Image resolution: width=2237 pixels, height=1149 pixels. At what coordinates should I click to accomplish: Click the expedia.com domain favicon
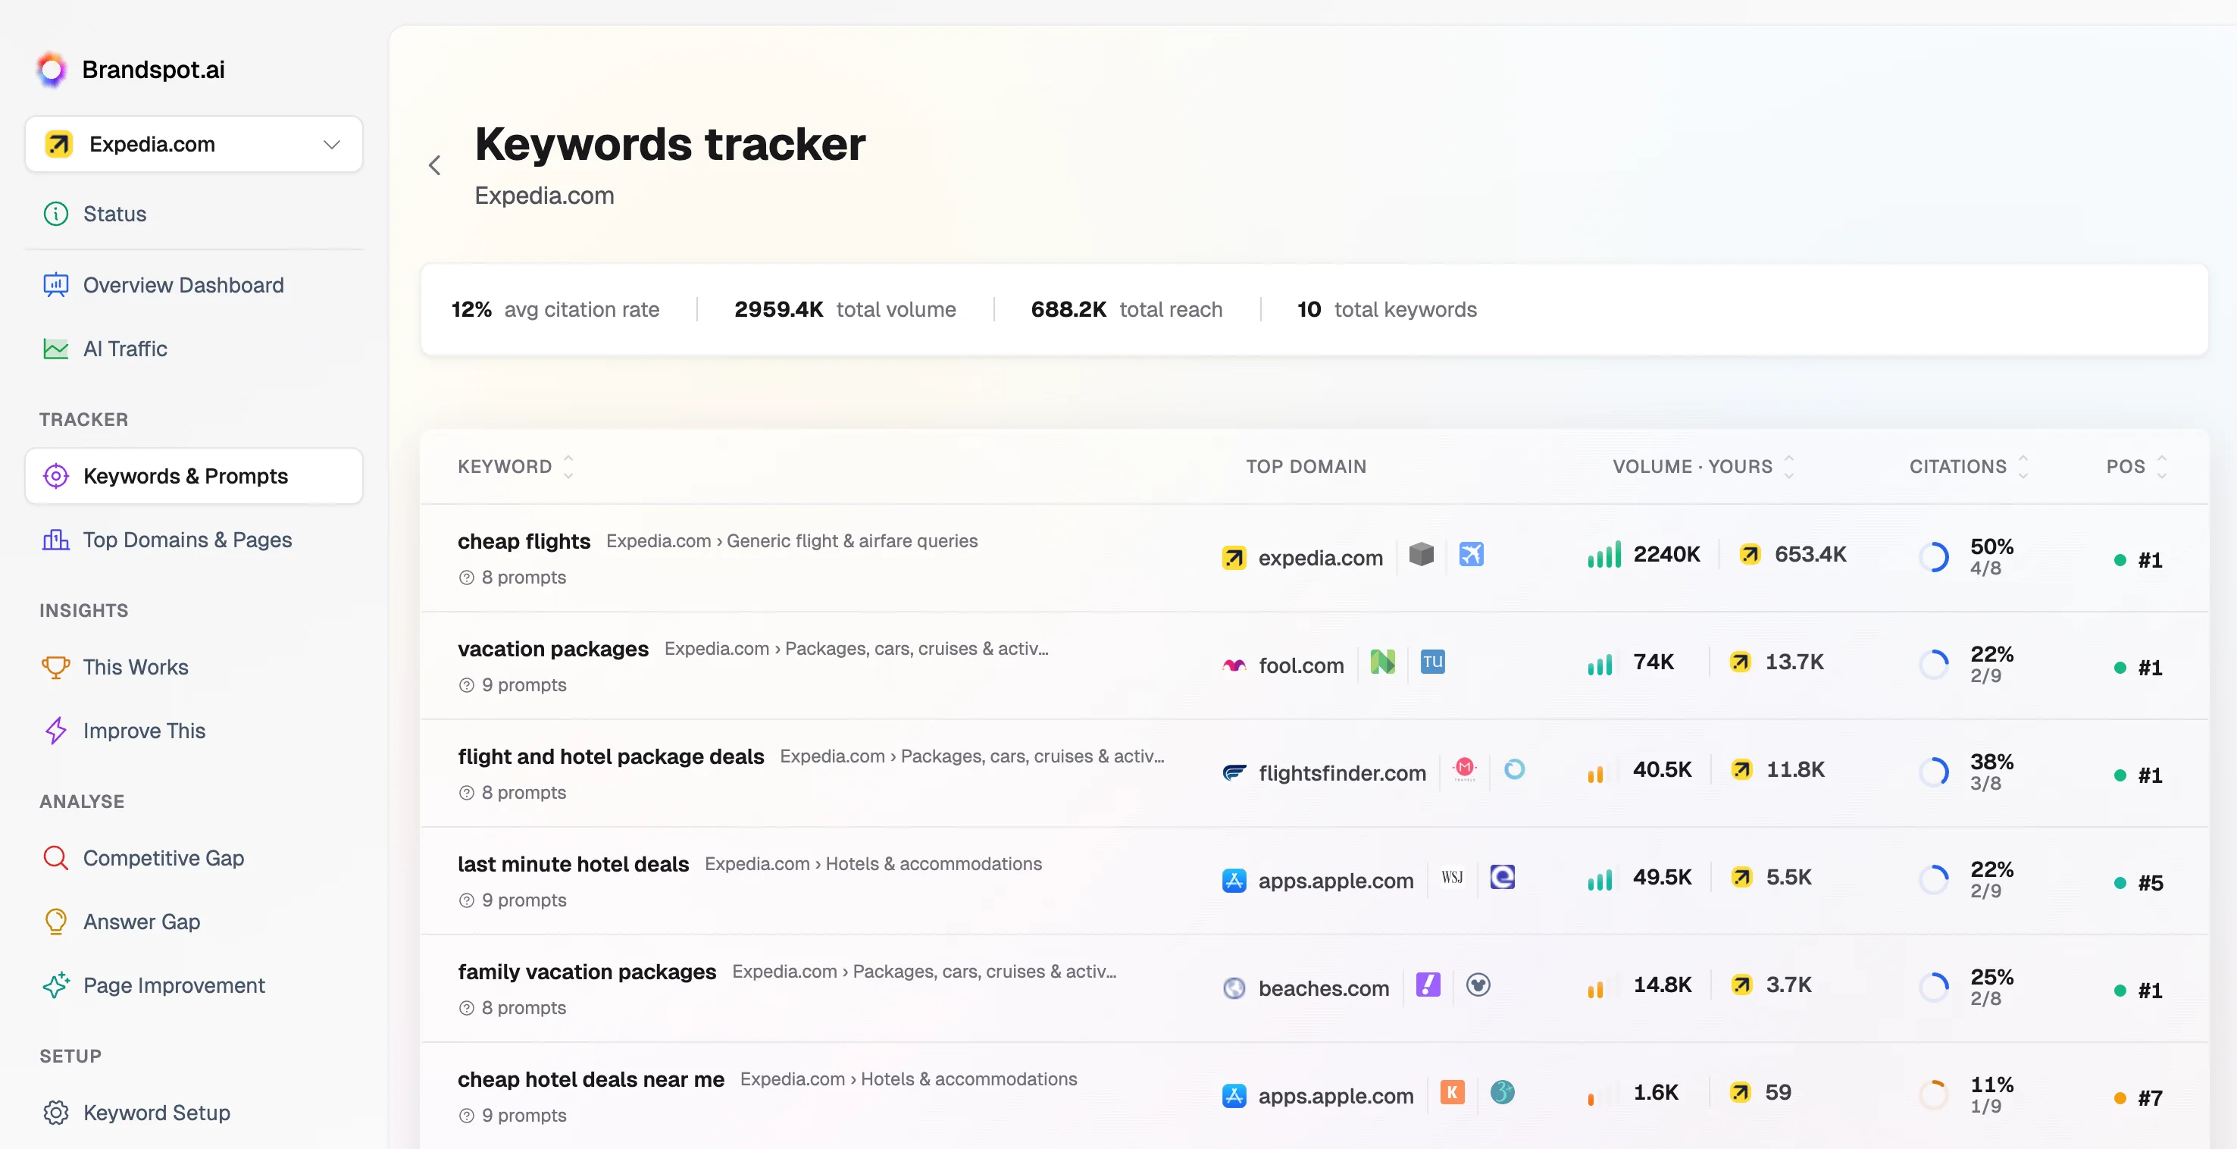(1233, 558)
